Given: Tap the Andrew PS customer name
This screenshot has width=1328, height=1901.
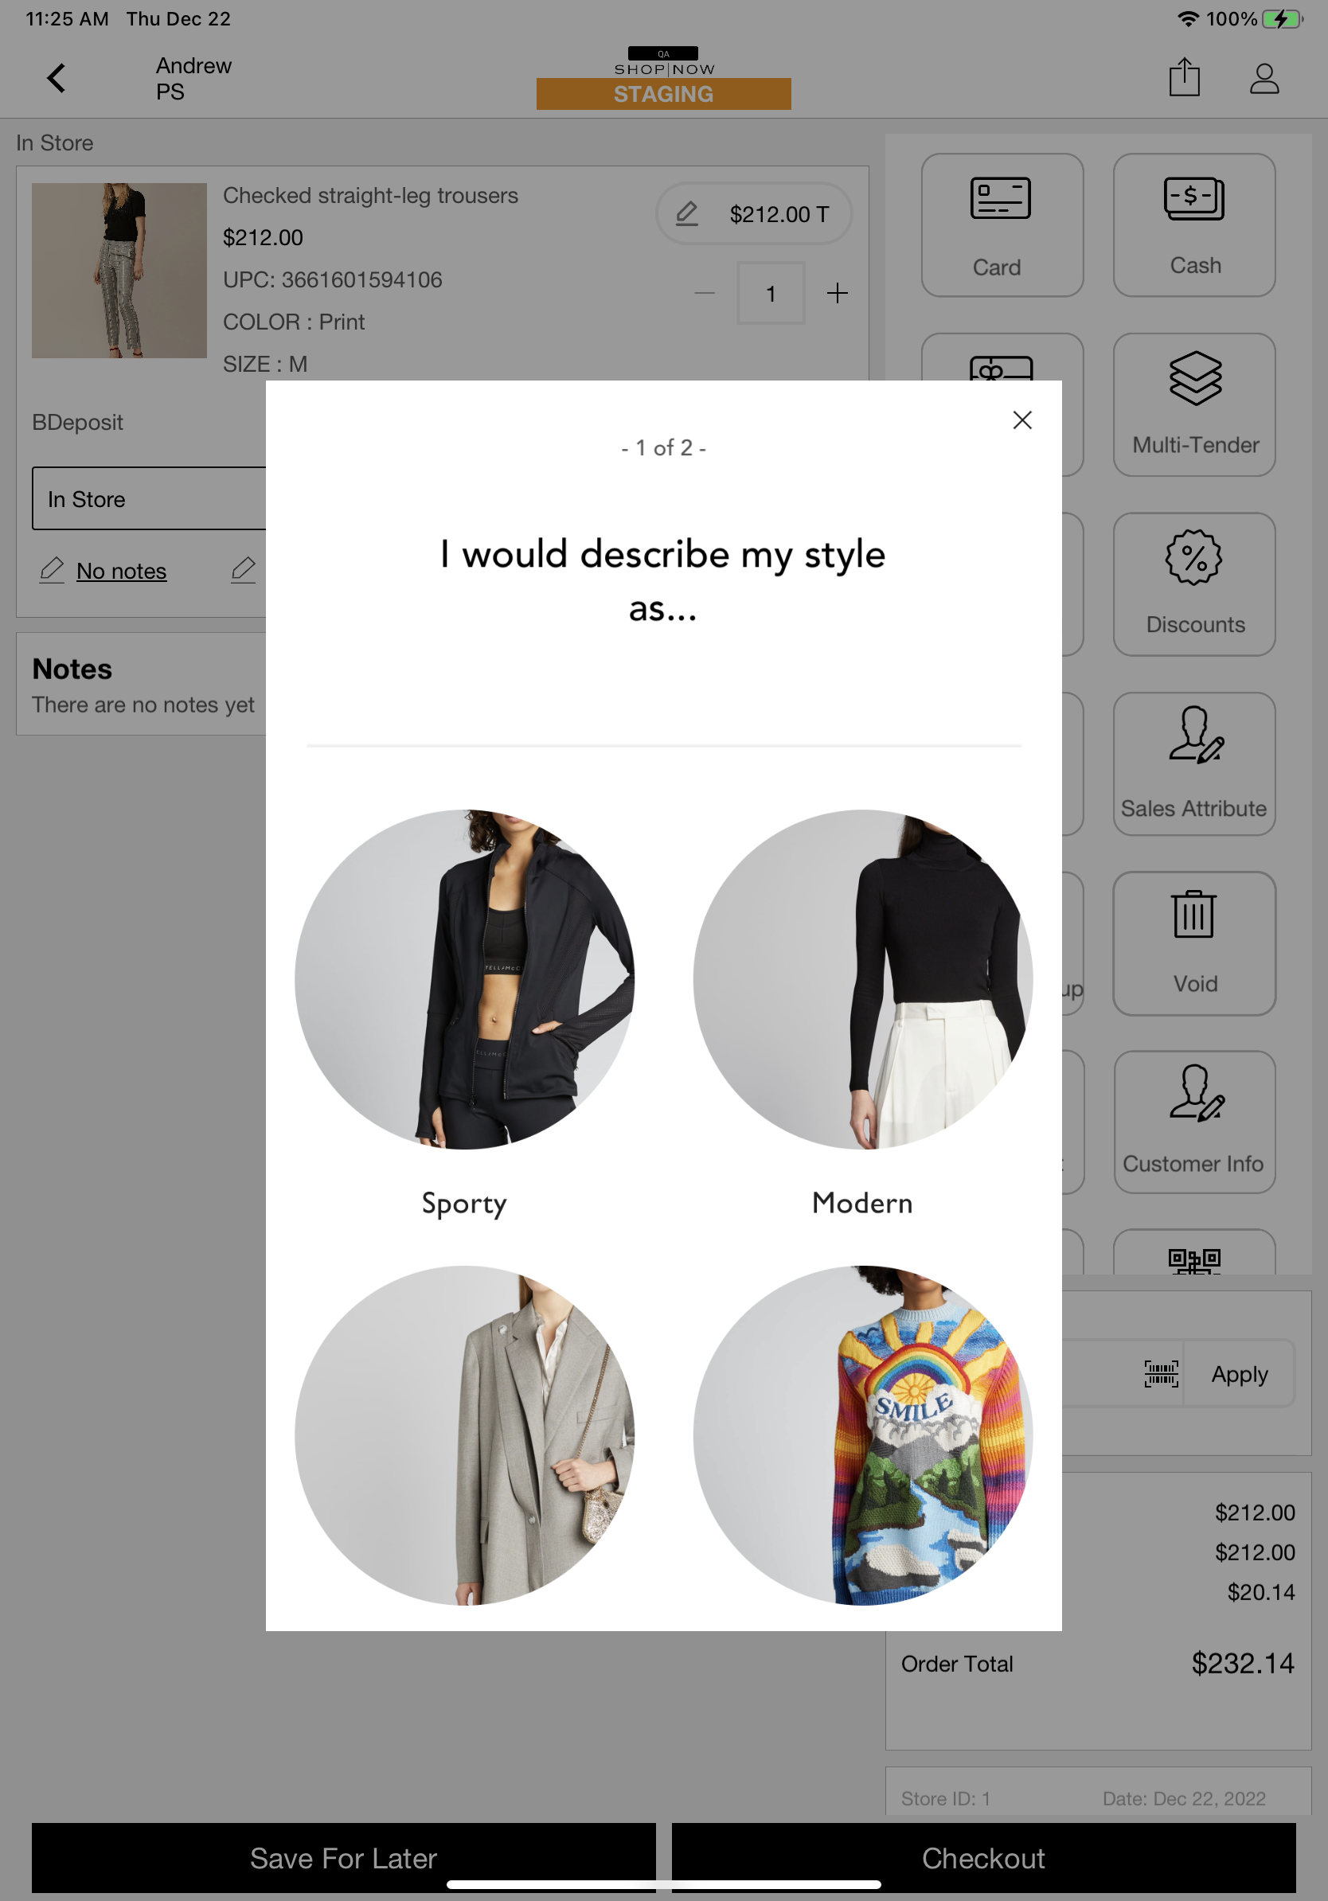Looking at the screenshot, I should (x=193, y=79).
